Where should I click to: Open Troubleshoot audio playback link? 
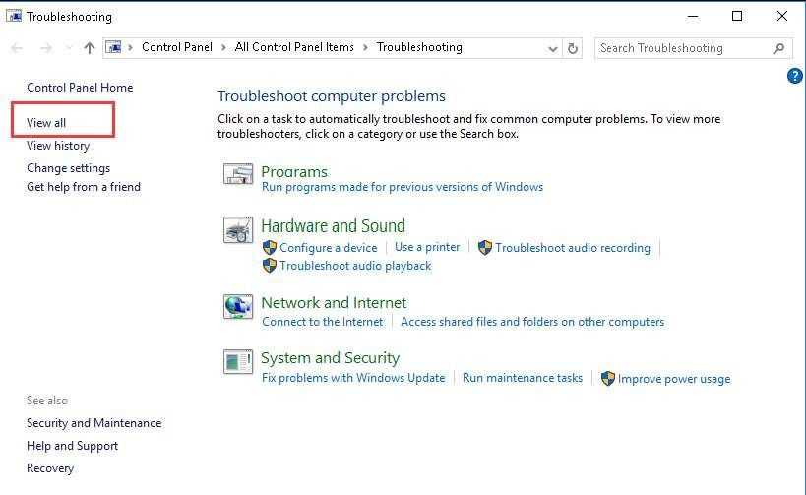click(355, 266)
